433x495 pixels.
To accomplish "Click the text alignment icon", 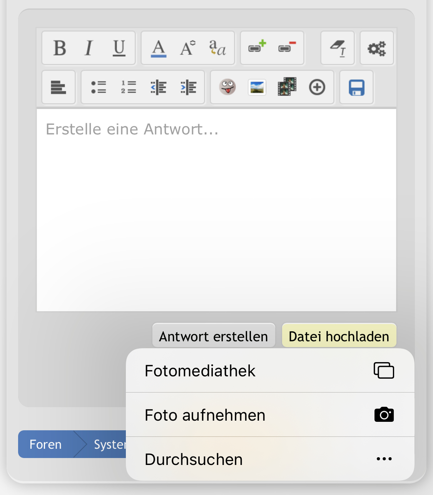I will [59, 87].
